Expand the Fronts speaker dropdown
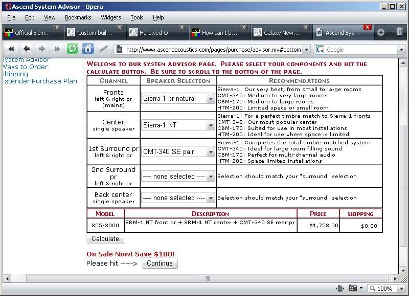Image resolution: width=409 pixels, height=306 pixels. (211, 99)
